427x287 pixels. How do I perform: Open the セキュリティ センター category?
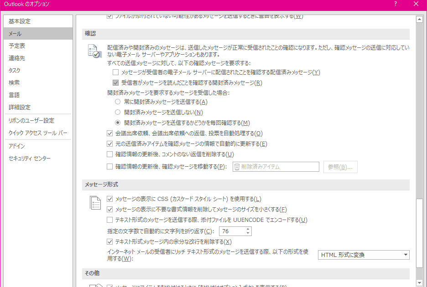[x=38, y=159]
